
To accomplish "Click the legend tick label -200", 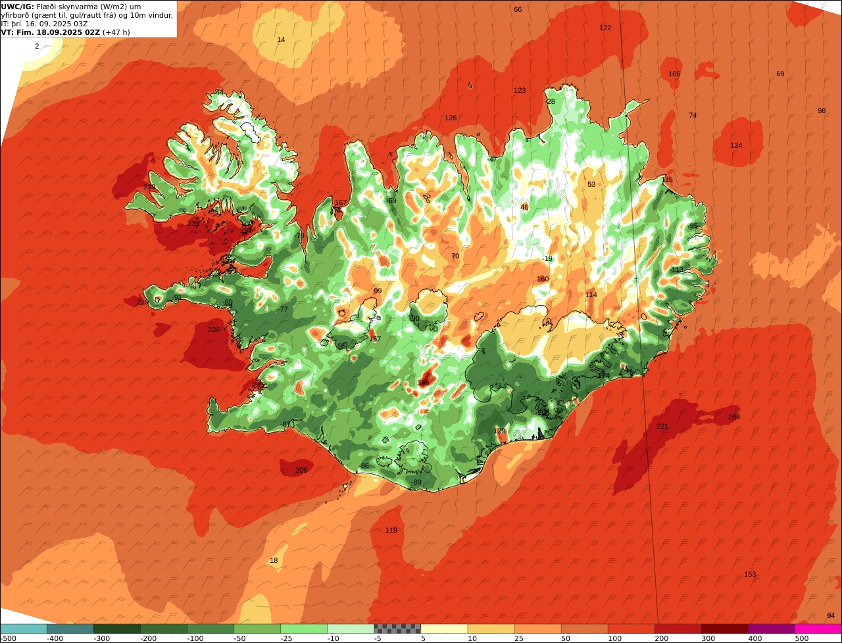I will click(148, 638).
